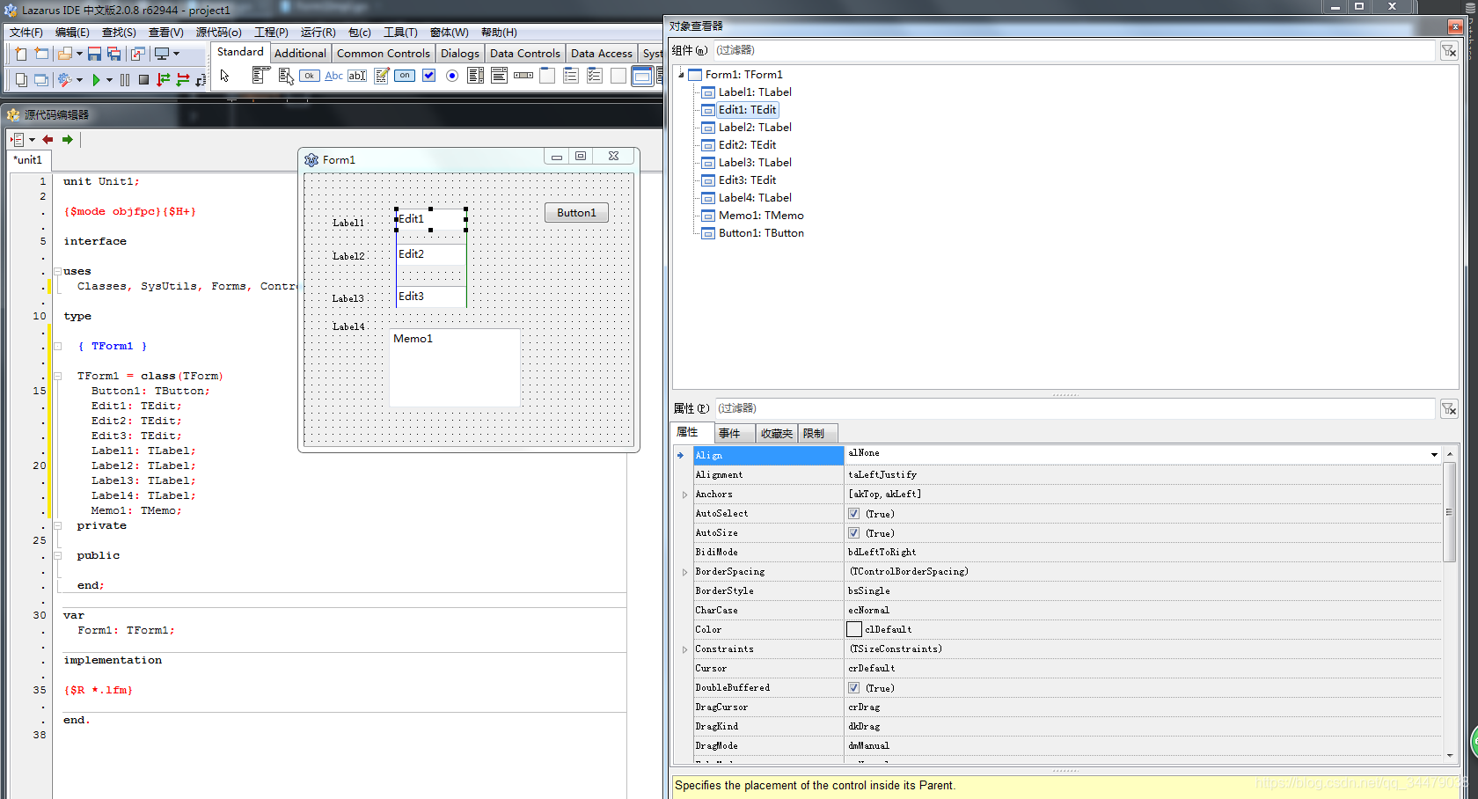Click the Save All toolbar icon
Screen dimensions: 1478x799
click(x=113, y=53)
